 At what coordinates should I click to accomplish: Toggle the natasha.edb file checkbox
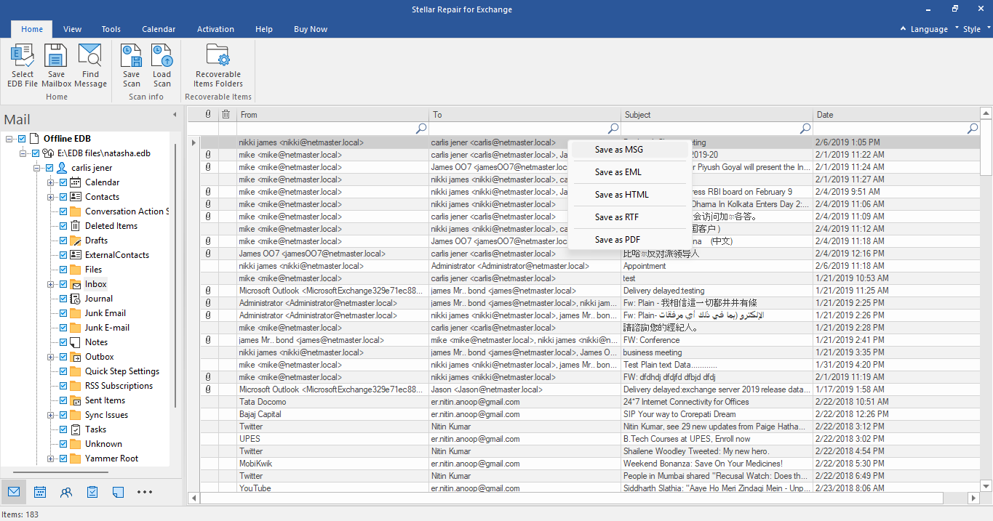[36, 153]
